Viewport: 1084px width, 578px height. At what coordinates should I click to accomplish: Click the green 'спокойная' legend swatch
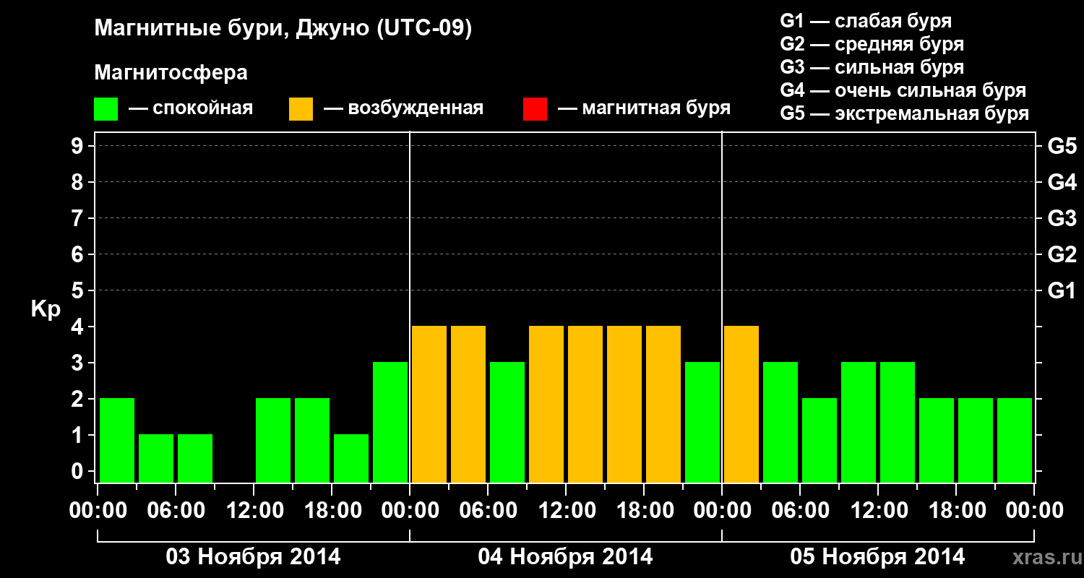pyautogui.click(x=106, y=109)
